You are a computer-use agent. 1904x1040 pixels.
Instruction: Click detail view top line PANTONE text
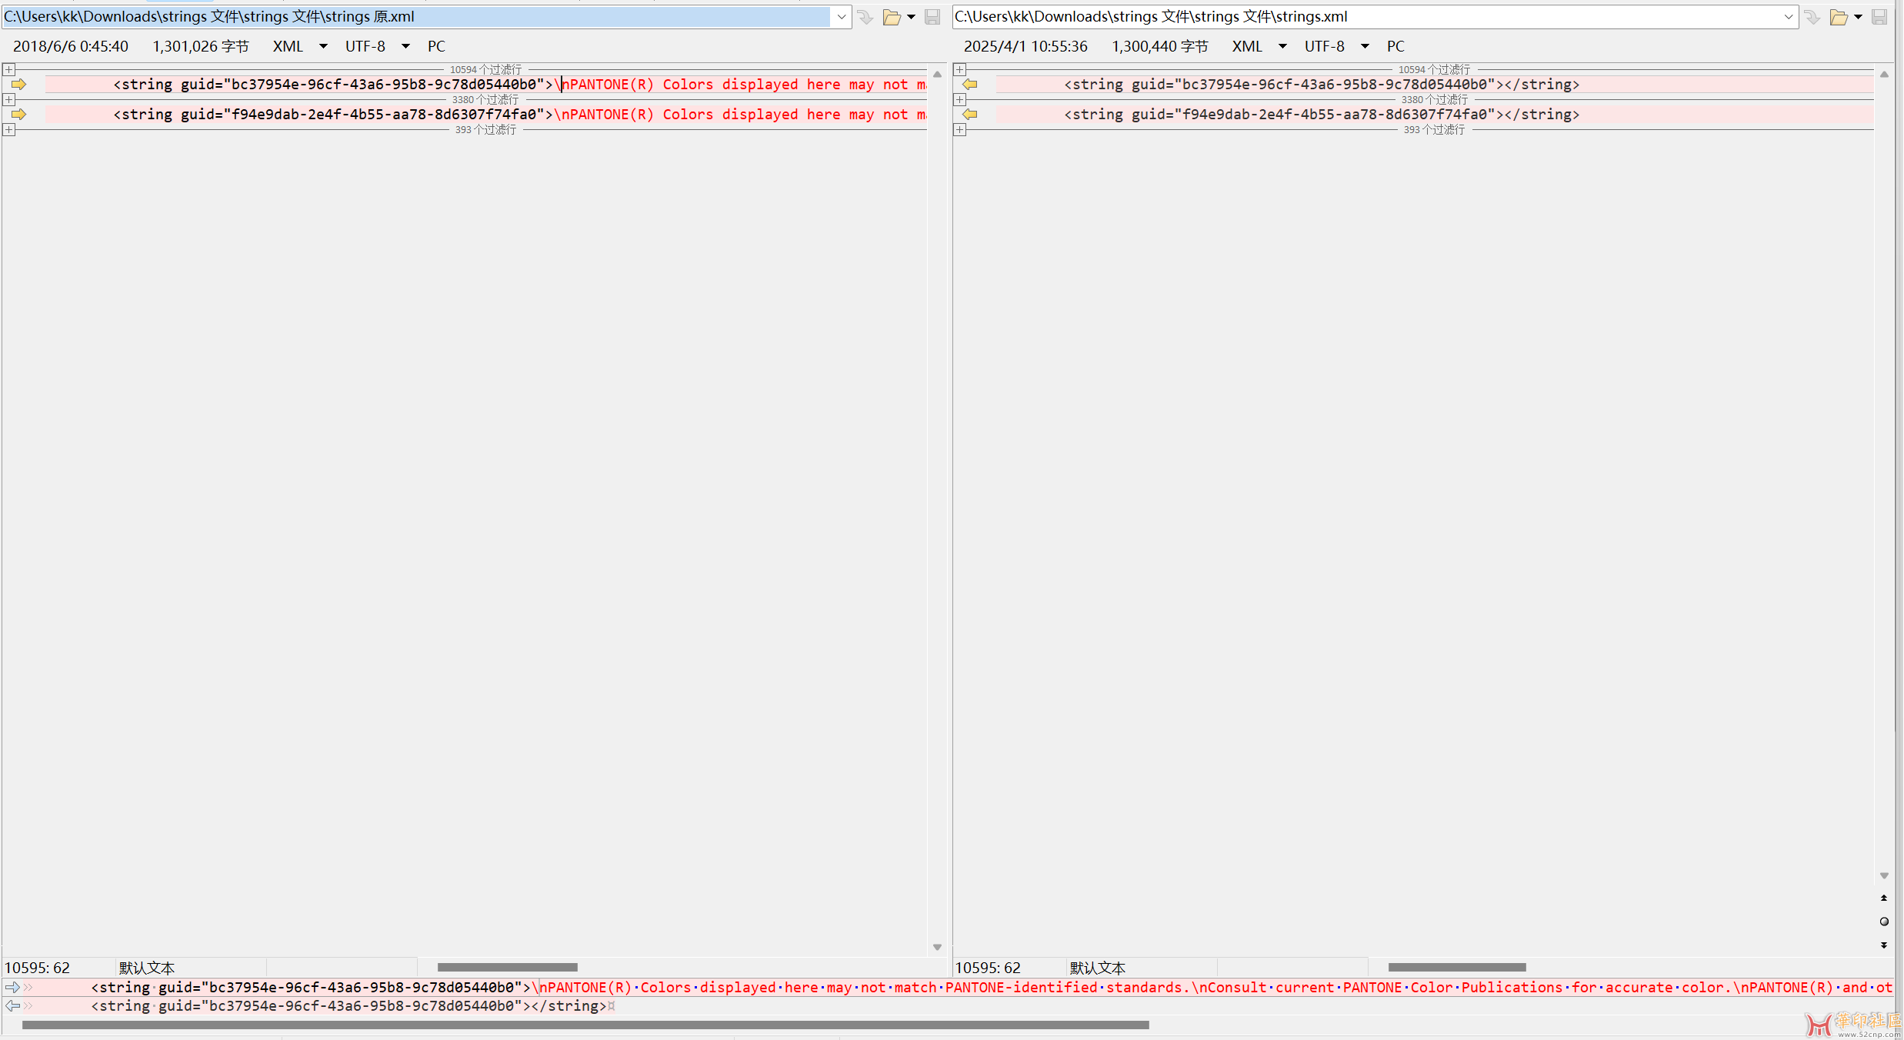[x=1212, y=987]
